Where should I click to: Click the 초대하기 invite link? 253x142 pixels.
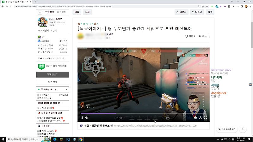point(63,41)
